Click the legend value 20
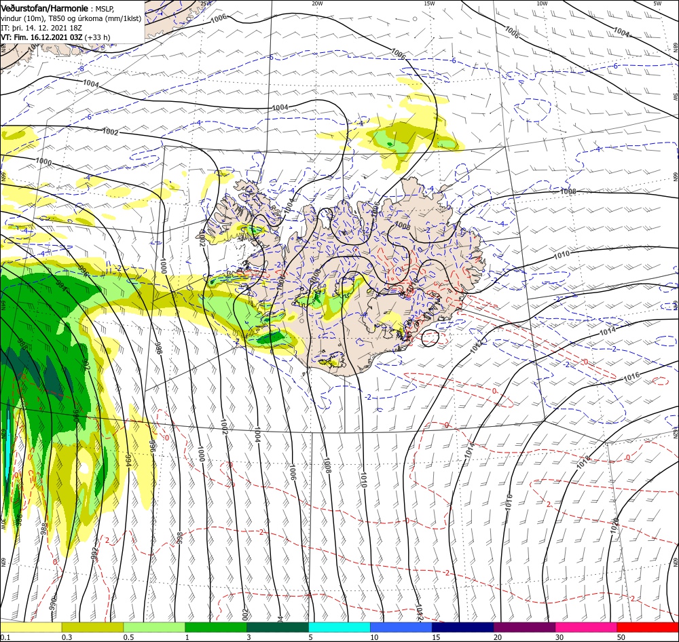 tap(498, 638)
